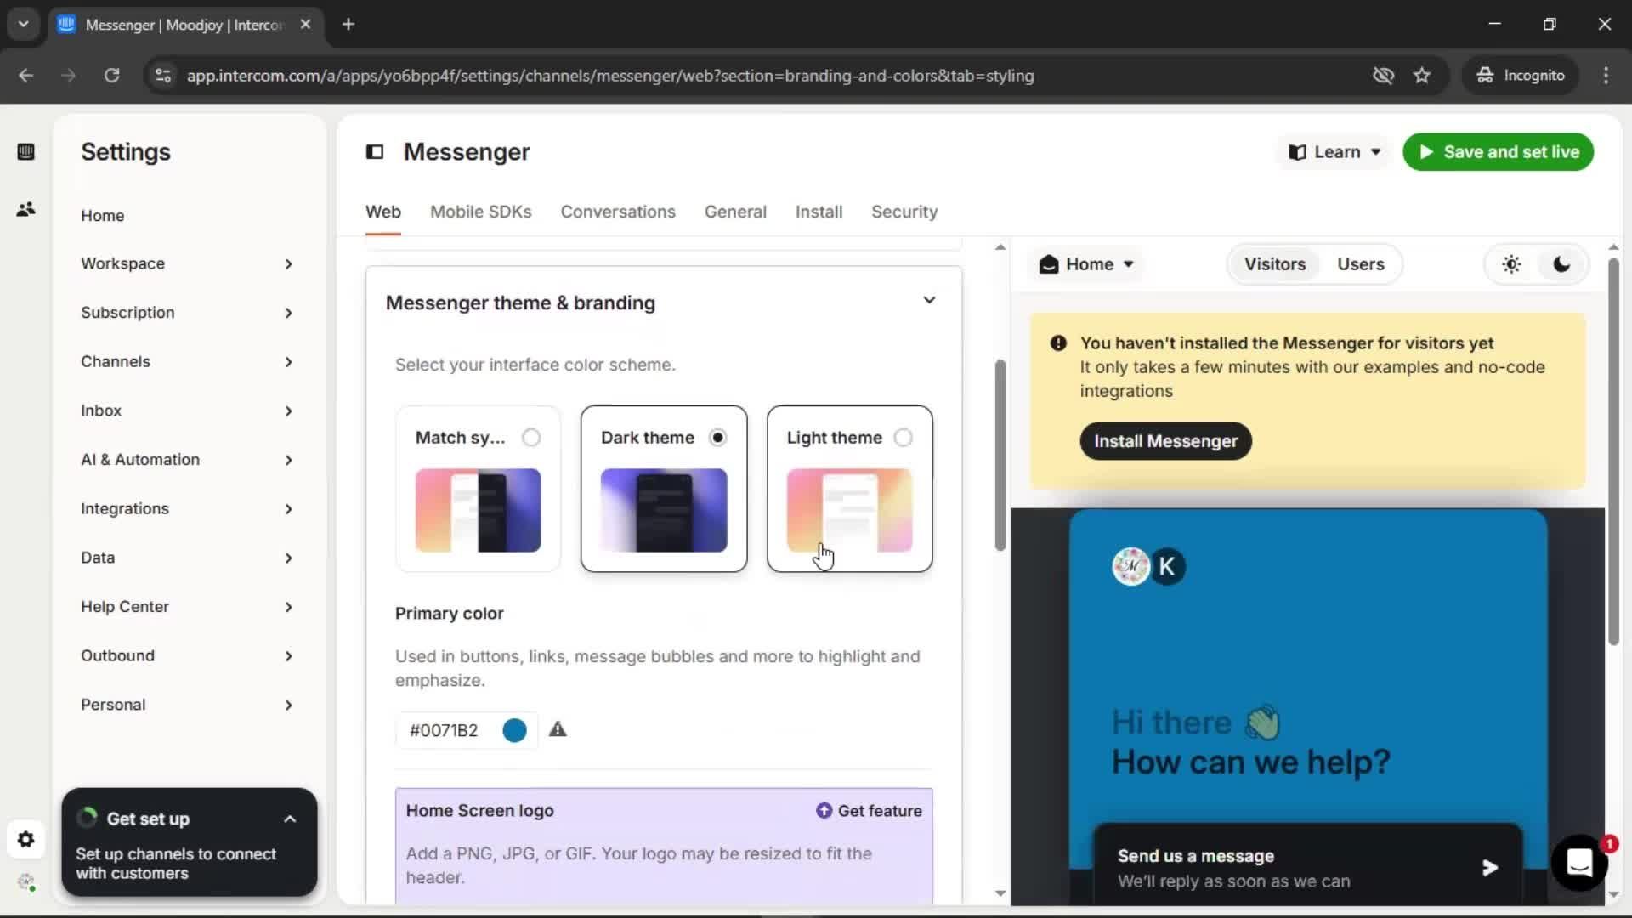Collapse the Messenger theme & branding section
The width and height of the screenshot is (1632, 918).
929,300
